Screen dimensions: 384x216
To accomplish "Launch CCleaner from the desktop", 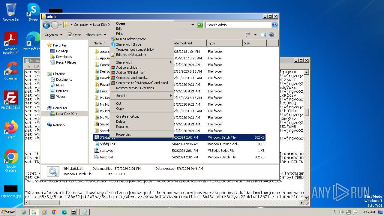I will 11,71.
